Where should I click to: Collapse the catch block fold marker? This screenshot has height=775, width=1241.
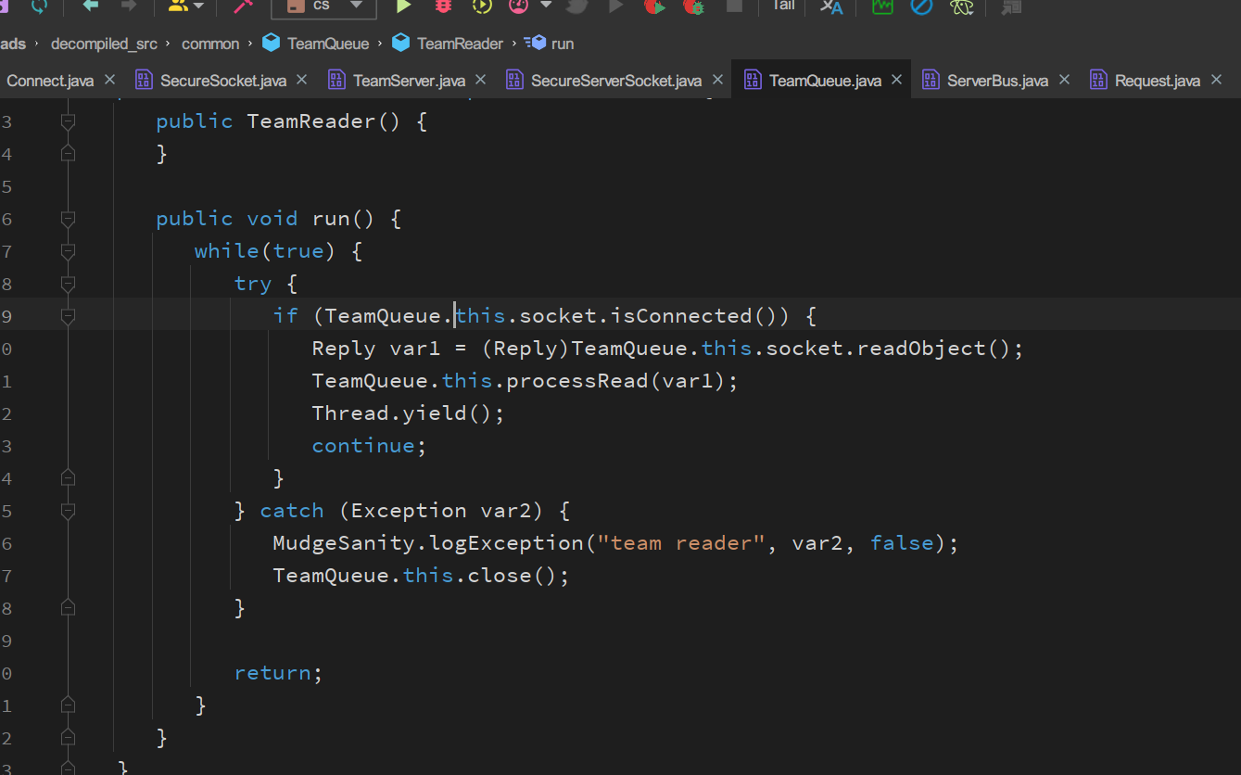point(68,511)
